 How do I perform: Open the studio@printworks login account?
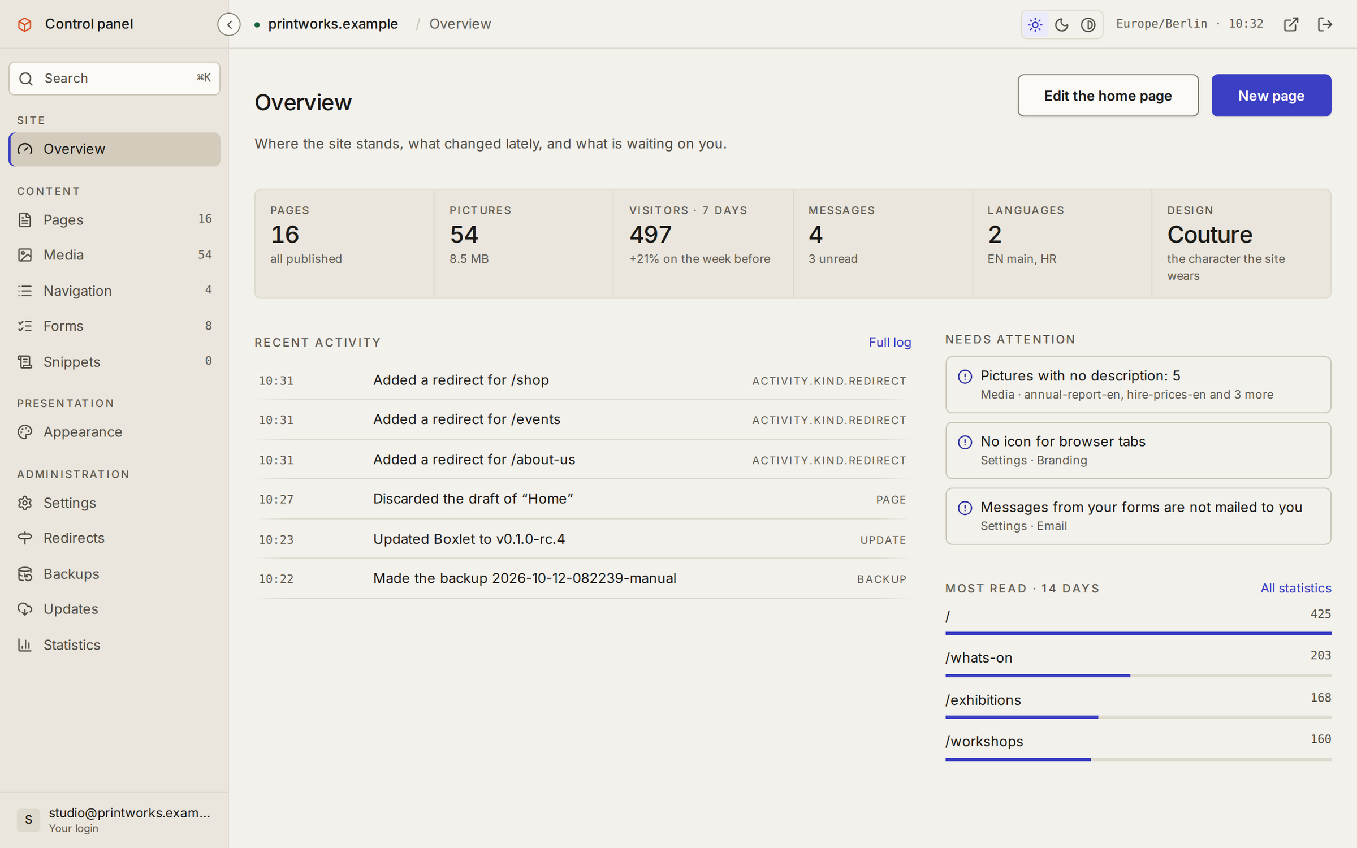coord(114,820)
